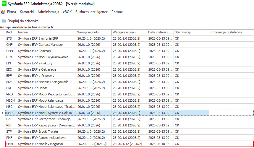
Task: Select the MSD code cell
Action: click(11, 113)
